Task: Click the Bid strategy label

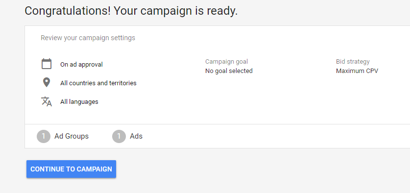Action: coord(353,62)
